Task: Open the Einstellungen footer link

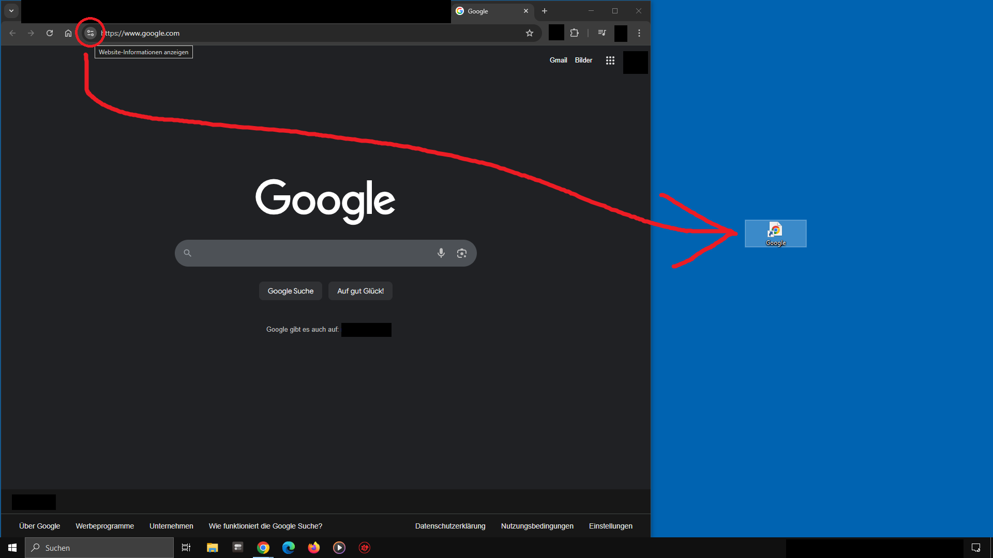Action: tap(610, 526)
